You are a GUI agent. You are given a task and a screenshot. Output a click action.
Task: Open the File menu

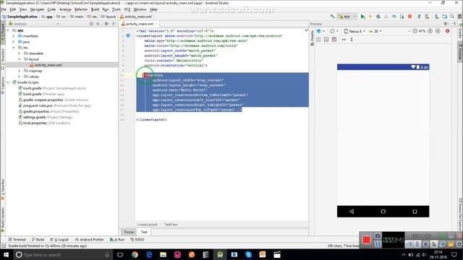click(4, 9)
